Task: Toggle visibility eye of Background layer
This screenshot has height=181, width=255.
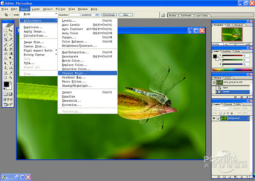Action: [x=215, y=118]
